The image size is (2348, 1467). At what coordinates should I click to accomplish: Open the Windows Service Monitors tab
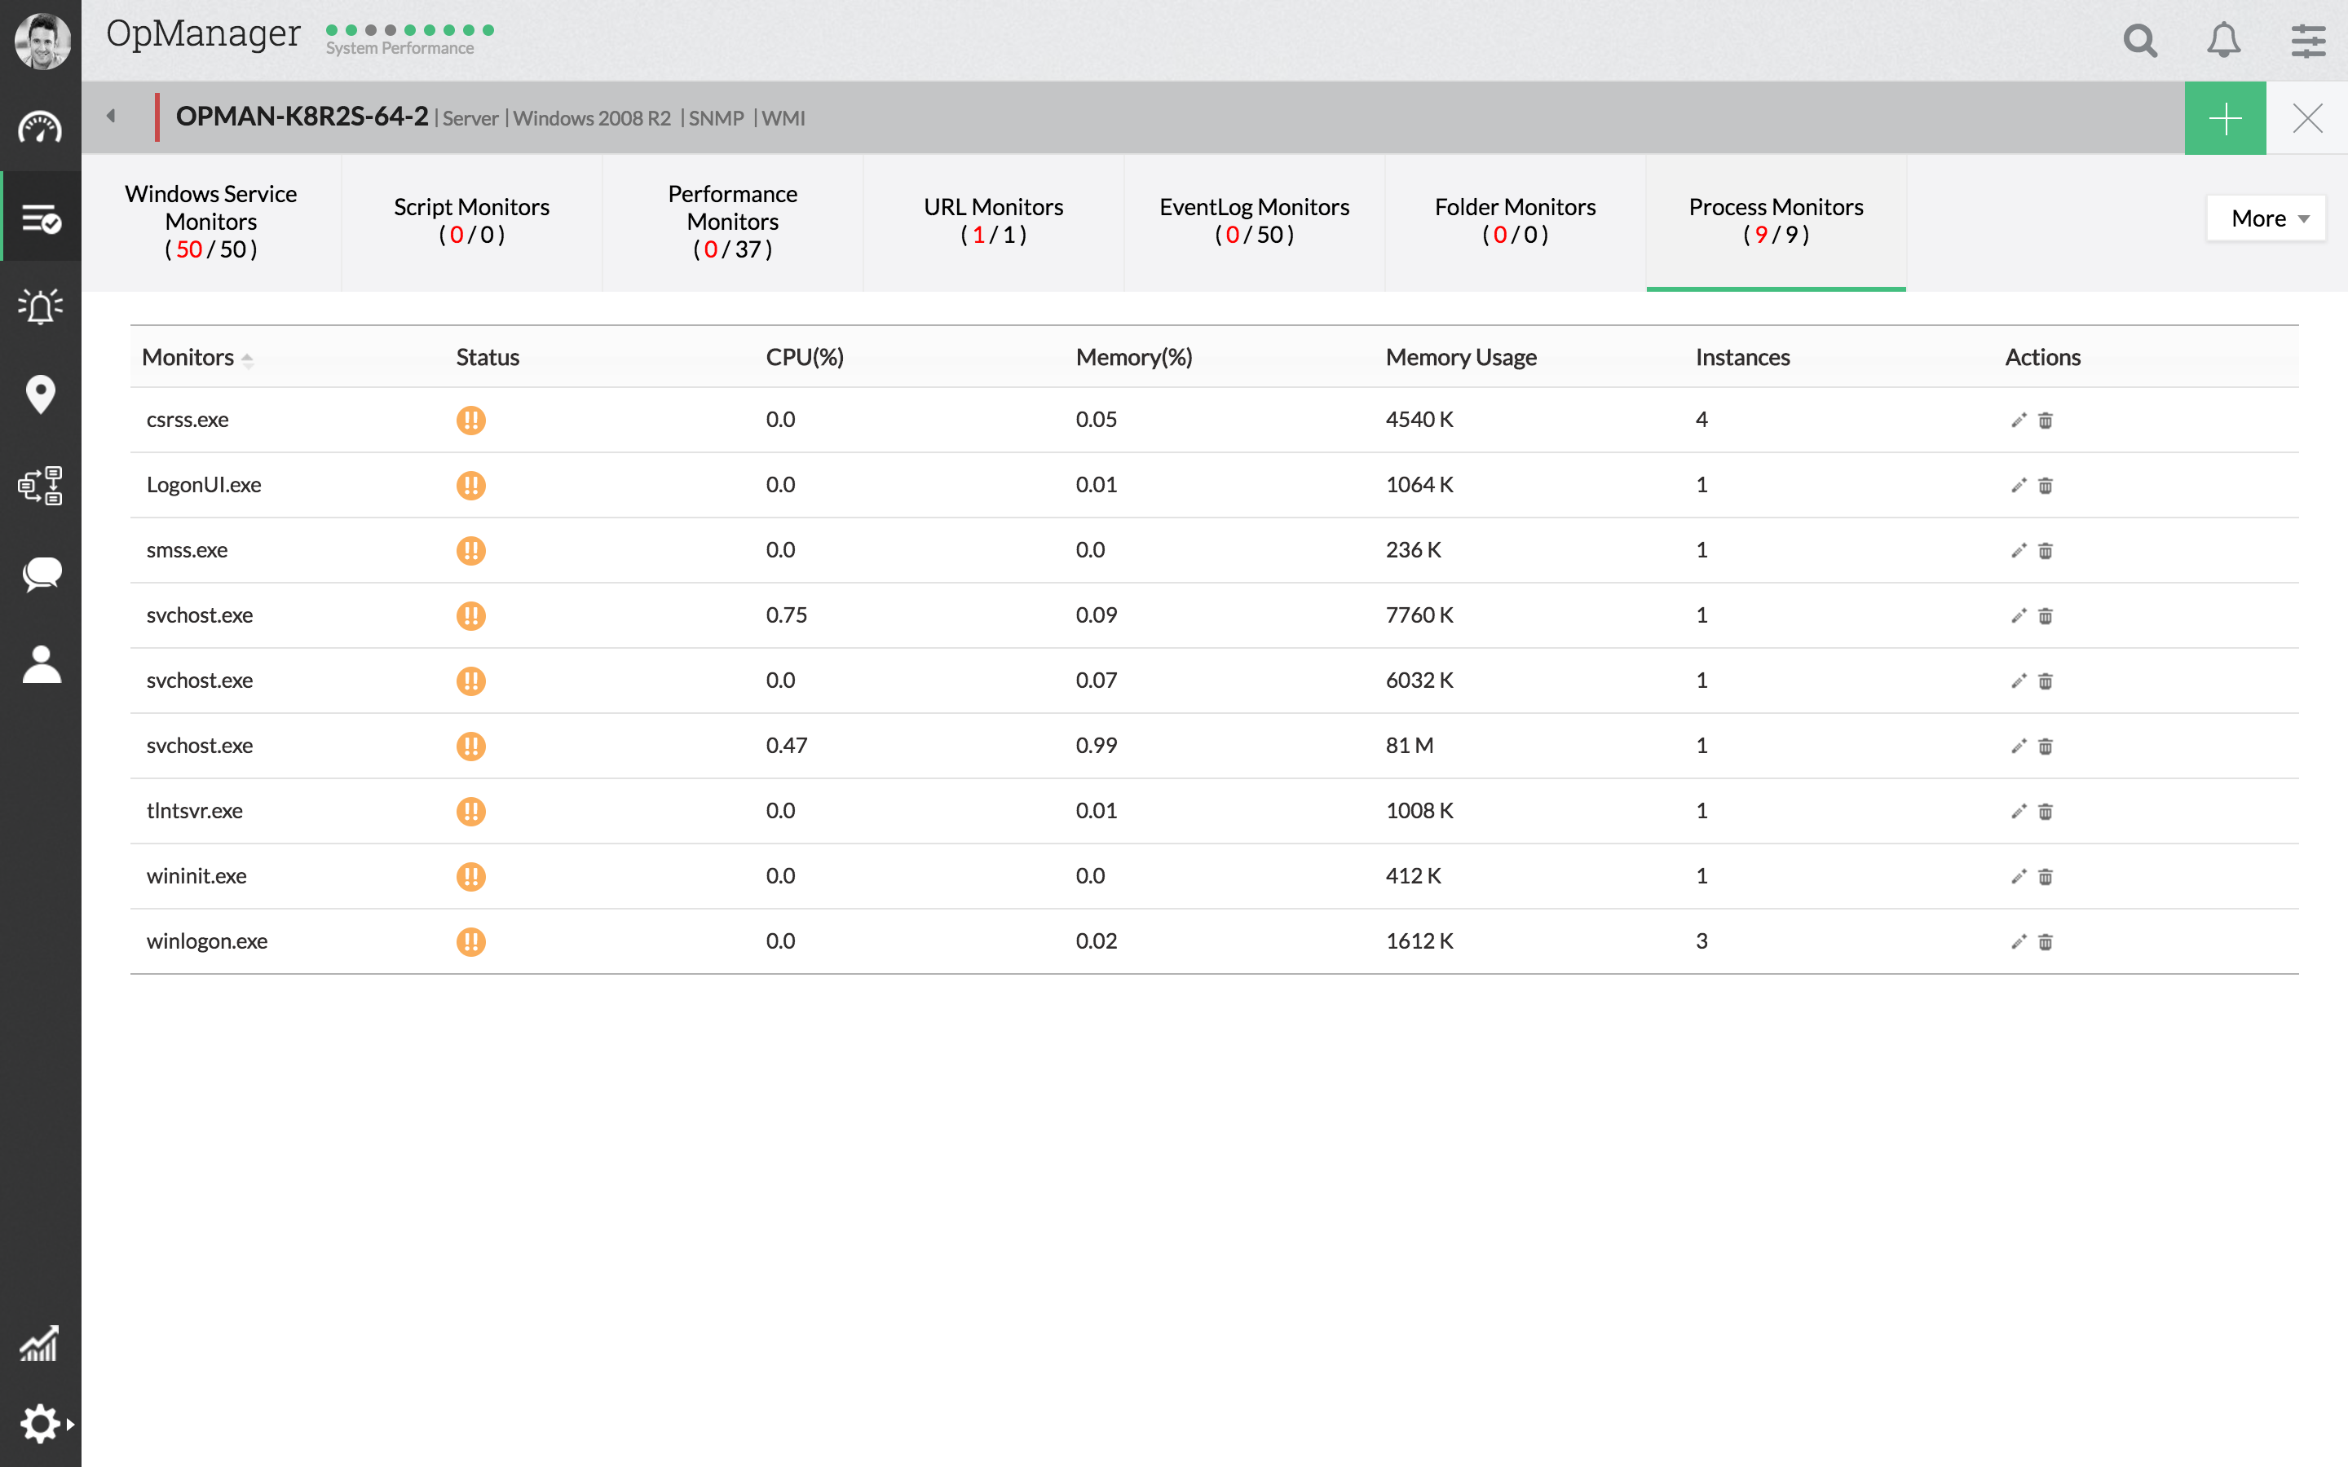[210, 220]
